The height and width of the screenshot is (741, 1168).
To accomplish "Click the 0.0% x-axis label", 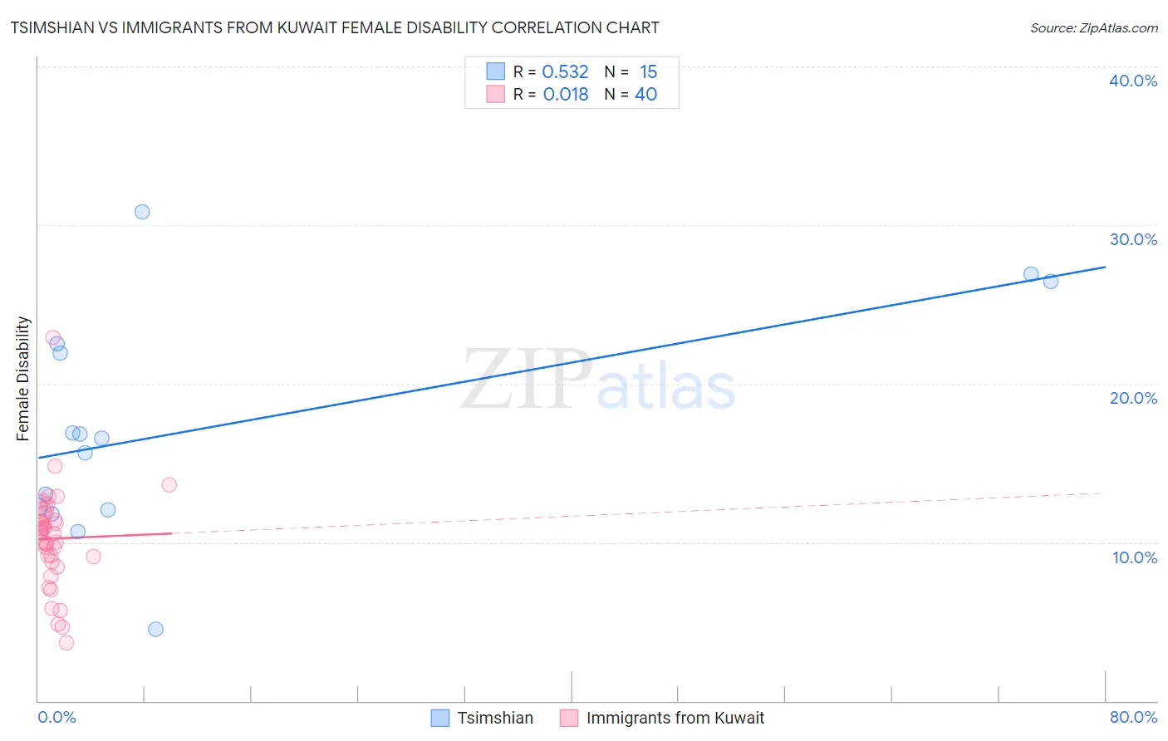I will pos(56,717).
